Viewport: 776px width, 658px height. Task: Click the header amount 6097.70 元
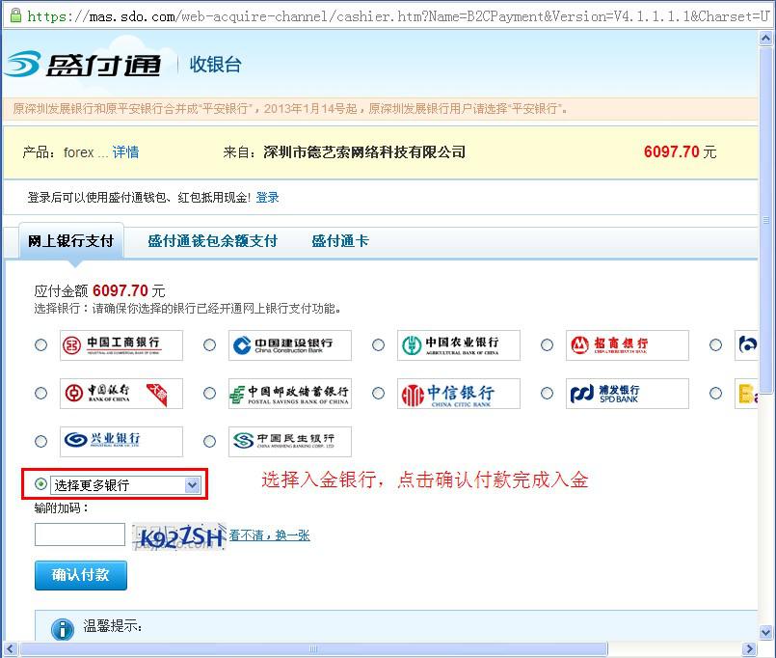coord(680,152)
